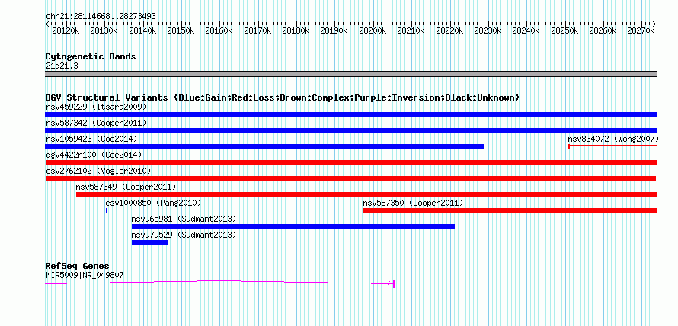Click the MIR5009 gene end arrow glyph
Image resolution: width=678 pixels, height=326 pixels.
click(x=391, y=283)
